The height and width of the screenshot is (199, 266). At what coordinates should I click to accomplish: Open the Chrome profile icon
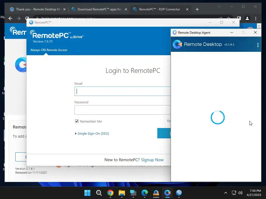tap(247, 18)
